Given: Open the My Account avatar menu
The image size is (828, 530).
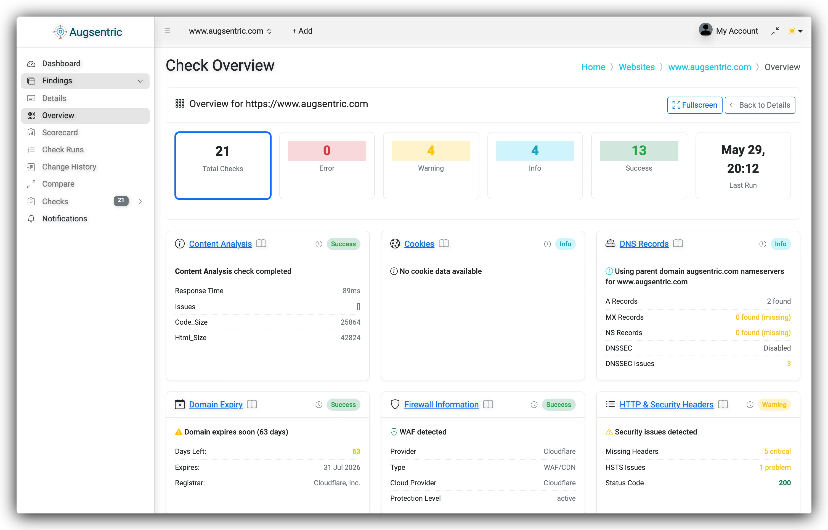Looking at the screenshot, I should [728, 30].
